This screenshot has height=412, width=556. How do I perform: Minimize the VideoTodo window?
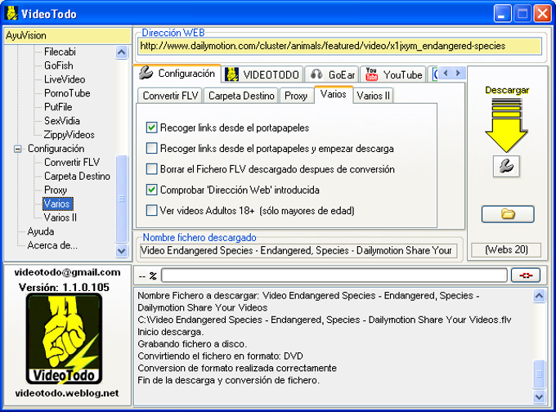[502, 14]
